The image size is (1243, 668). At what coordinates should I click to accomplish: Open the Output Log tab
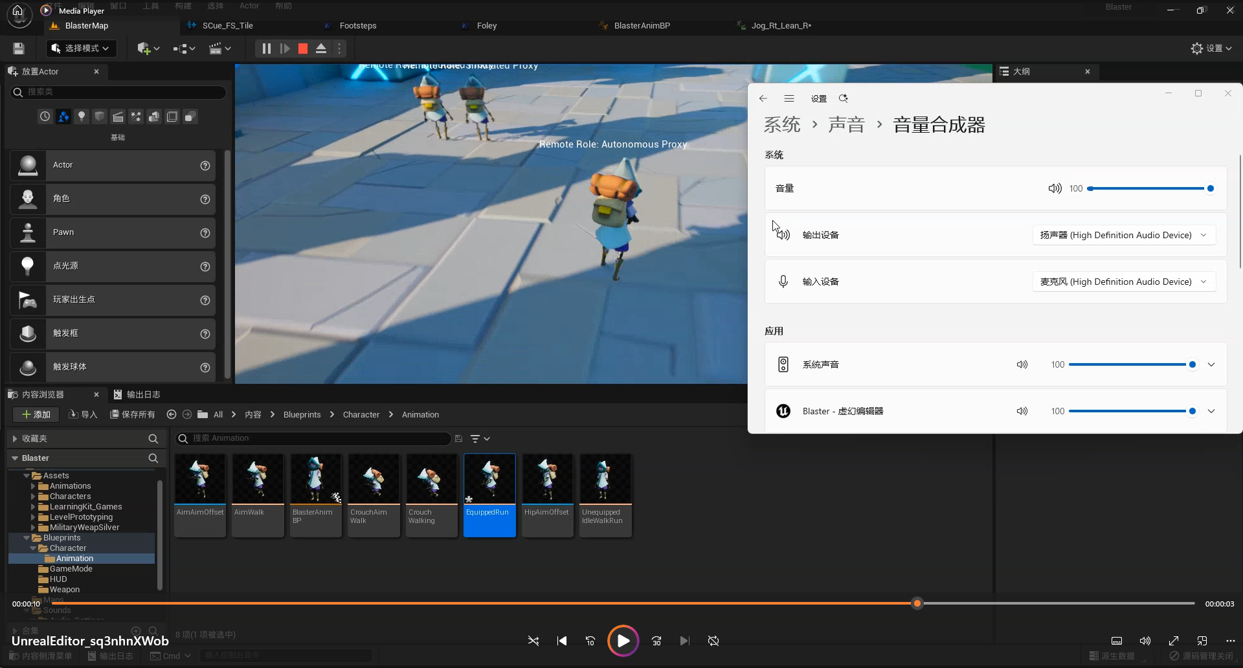137,394
